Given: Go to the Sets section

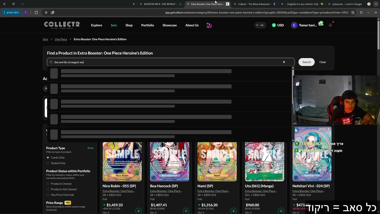Looking at the screenshot, I should pos(114,25).
